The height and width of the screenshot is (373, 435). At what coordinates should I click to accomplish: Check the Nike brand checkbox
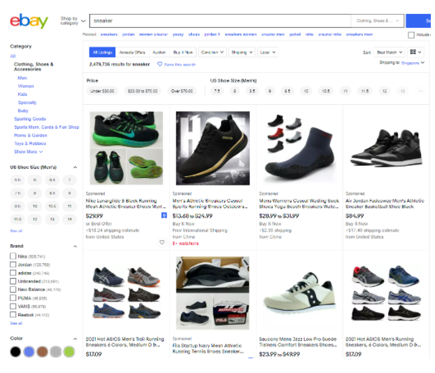coord(13,256)
